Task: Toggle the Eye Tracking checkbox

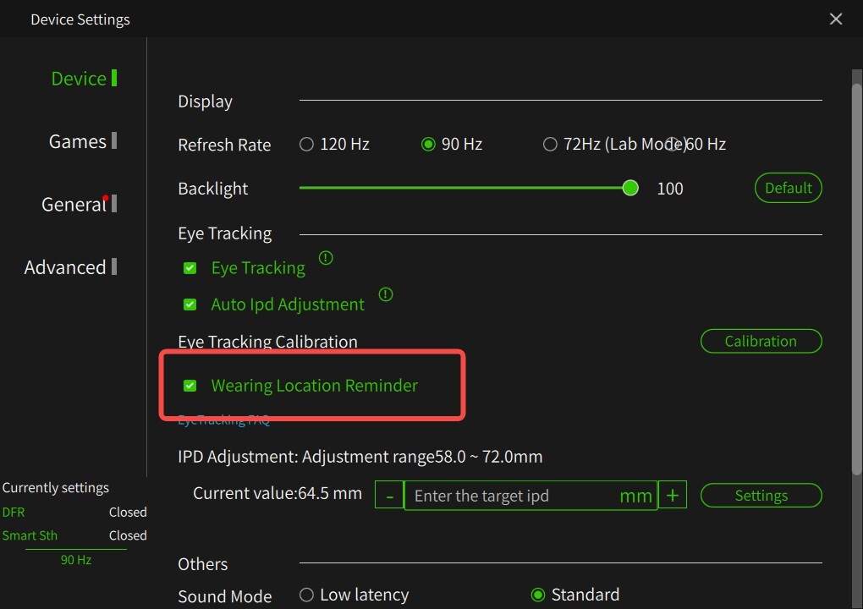Action: tap(190, 268)
